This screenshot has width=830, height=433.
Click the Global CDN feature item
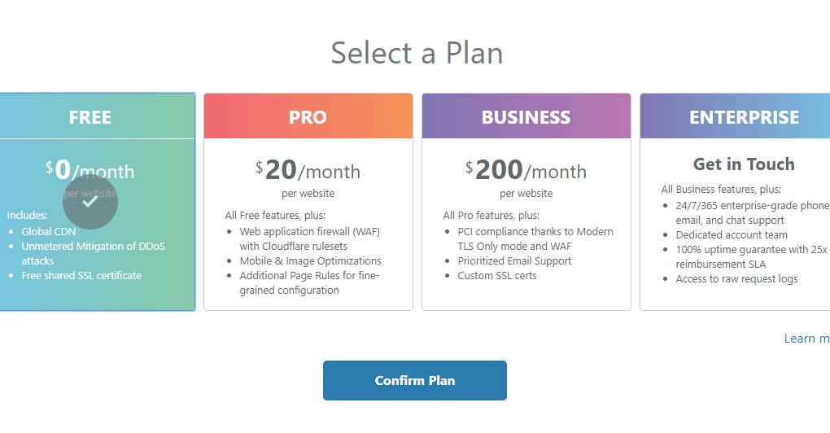[48, 232]
